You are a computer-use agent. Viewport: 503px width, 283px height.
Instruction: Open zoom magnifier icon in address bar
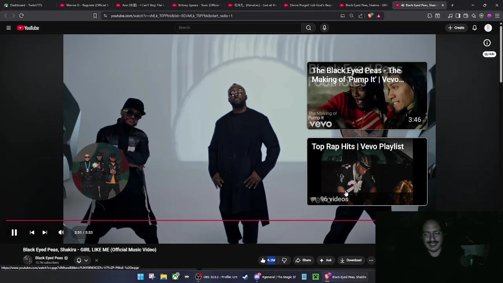coord(351,16)
